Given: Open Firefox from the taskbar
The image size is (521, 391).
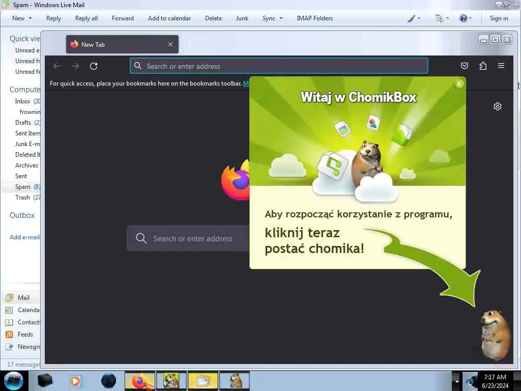Looking at the screenshot, I should tap(140, 381).
